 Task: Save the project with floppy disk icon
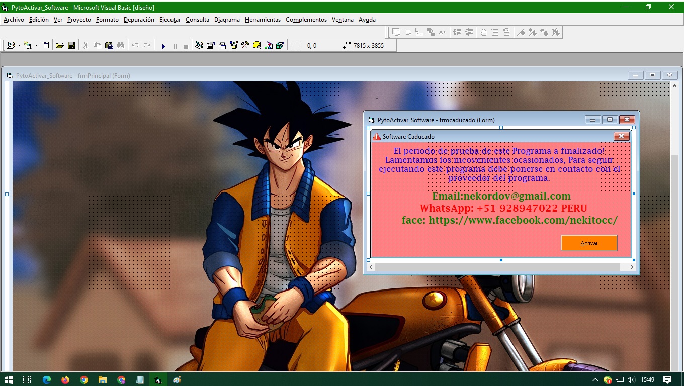click(x=71, y=45)
